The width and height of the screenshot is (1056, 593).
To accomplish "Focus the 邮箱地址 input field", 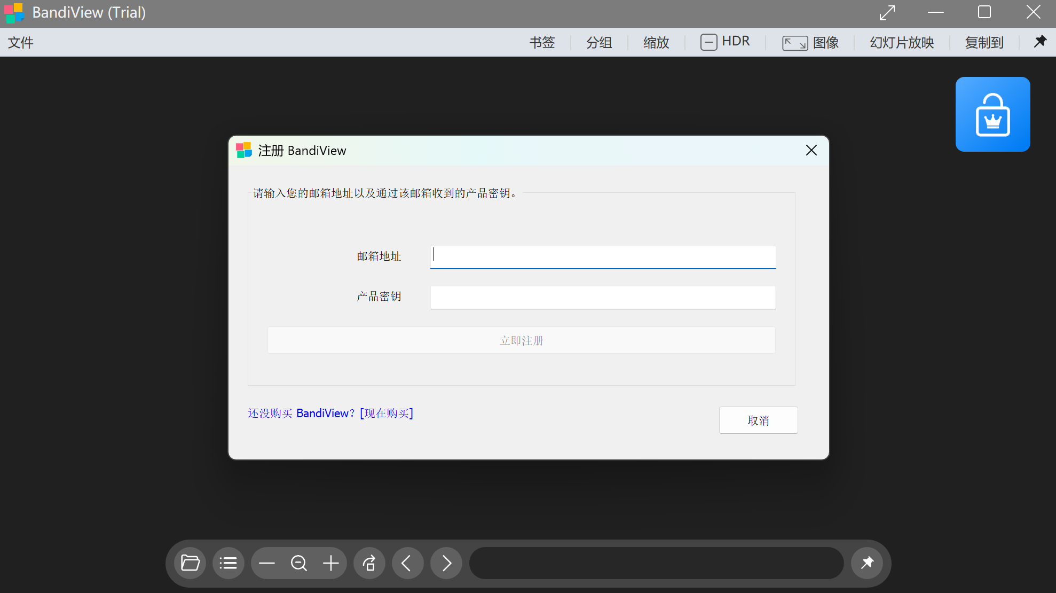I will (603, 257).
